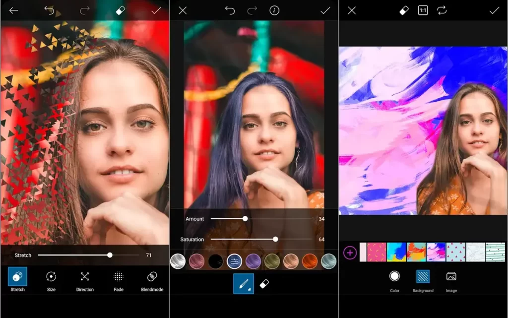Click the Stretch slider handle
Screen dimensions: 508x318
point(110,255)
